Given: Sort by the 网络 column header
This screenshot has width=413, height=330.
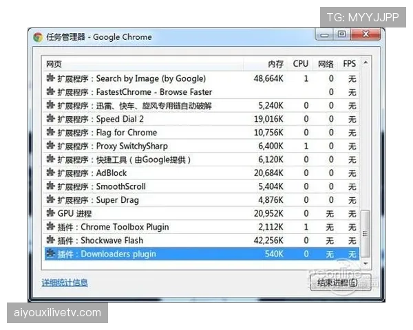Looking at the screenshot, I should pyautogui.click(x=326, y=64).
